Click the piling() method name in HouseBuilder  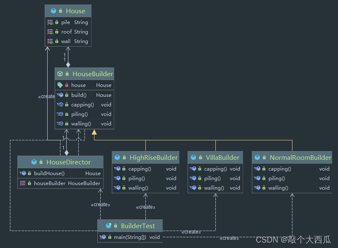point(80,114)
